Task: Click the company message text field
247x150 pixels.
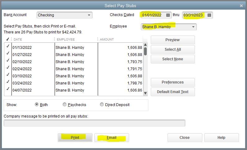Action: coord(94,123)
